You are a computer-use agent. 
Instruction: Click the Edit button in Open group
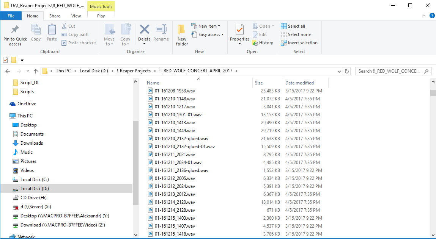coord(260,34)
